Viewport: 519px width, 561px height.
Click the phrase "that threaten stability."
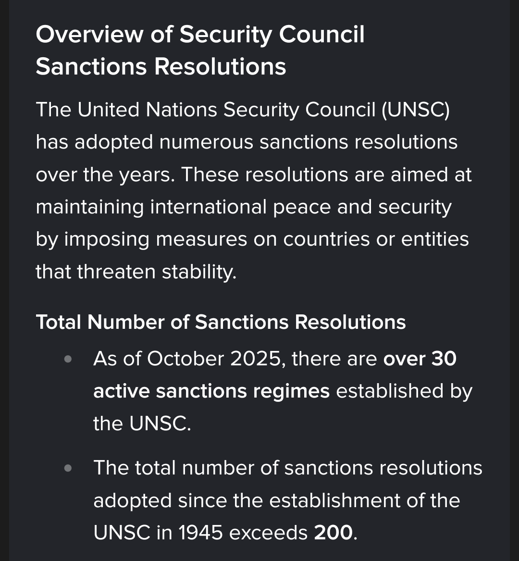click(136, 272)
